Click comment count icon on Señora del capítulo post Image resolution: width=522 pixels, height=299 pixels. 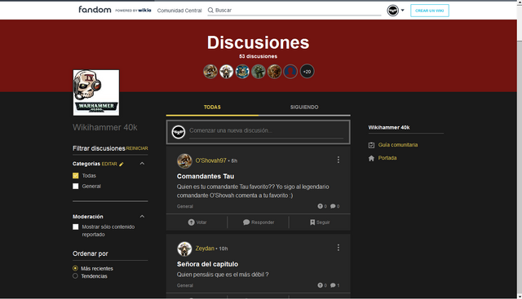[333, 285]
